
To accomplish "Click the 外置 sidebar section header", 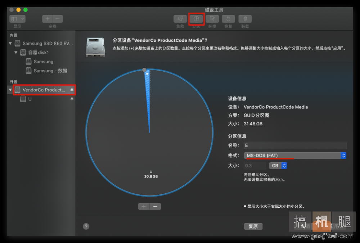I will (x=14, y=82).
